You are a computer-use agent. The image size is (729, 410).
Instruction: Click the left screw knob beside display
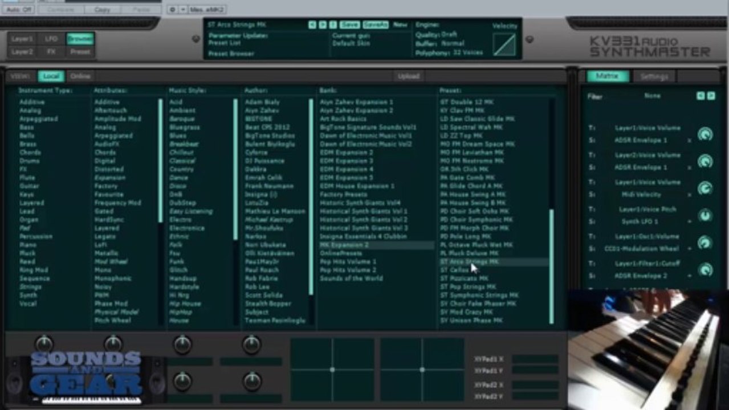pos(196,39)
